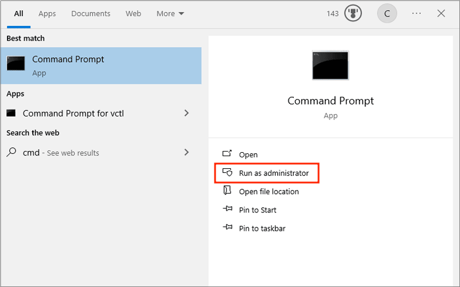Switch to the All tab
The height and width of the screenshot is (287, 460).
pos(19,14)
